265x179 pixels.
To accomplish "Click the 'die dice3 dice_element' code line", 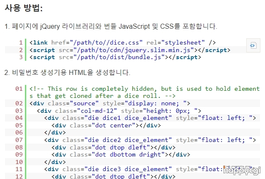I will pos(150,169).
